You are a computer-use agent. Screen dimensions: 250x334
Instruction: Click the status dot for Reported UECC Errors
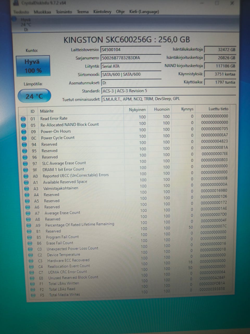tap(26, 176)
